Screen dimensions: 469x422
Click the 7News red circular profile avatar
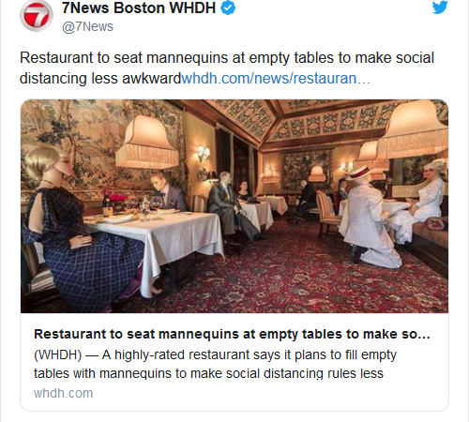point(37,16)
